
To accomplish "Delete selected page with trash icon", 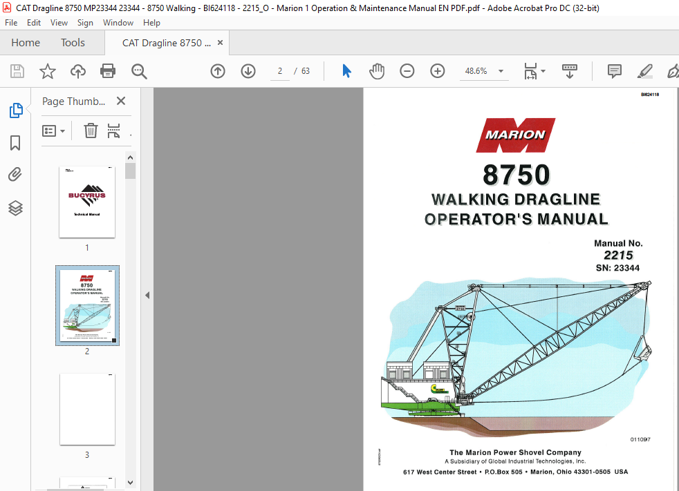I will (91, 131).
